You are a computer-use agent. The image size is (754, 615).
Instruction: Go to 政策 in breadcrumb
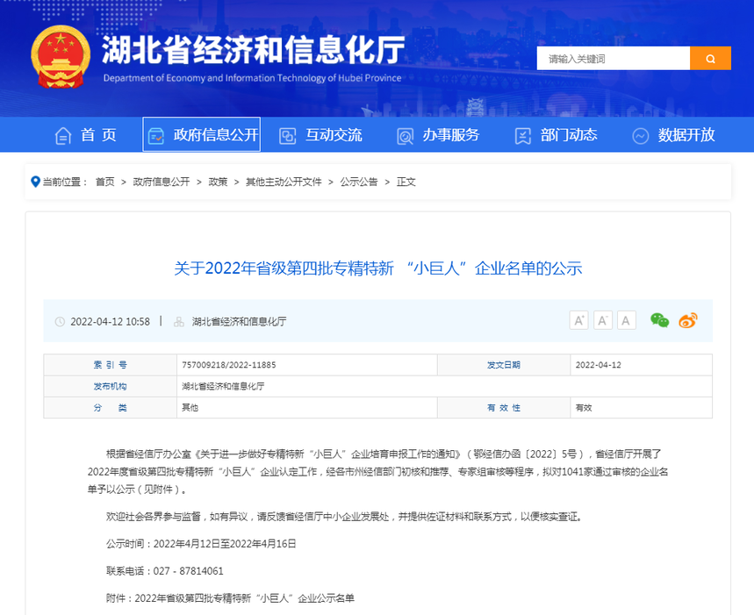point(218,182)
